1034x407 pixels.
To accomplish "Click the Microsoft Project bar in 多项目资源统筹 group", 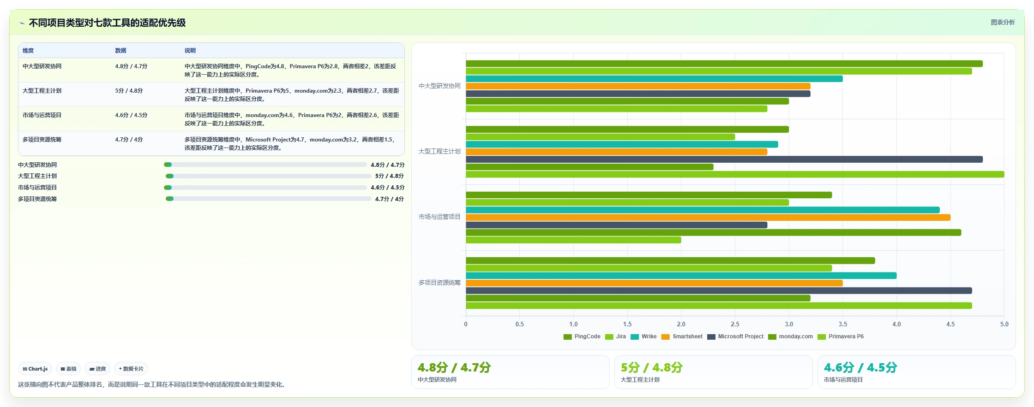I will click(719, 291).
